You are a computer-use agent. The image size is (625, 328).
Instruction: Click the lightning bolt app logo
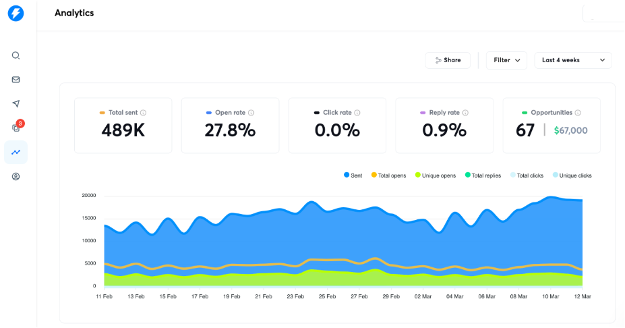[x=16, y=13]
